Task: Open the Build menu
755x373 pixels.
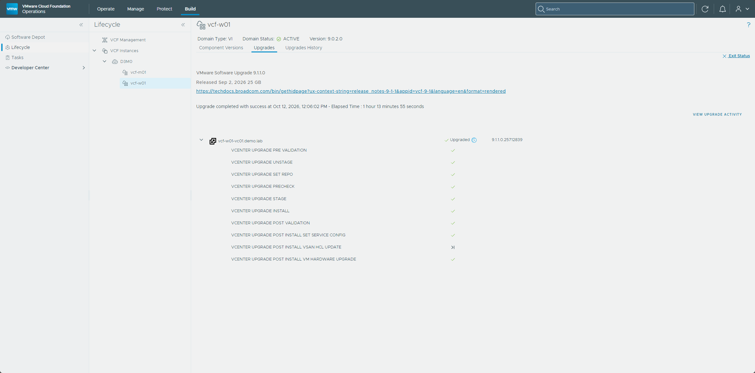Action: click(x=190, y=9)
